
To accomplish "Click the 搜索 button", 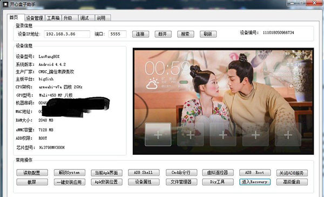I will coord(186,34).
